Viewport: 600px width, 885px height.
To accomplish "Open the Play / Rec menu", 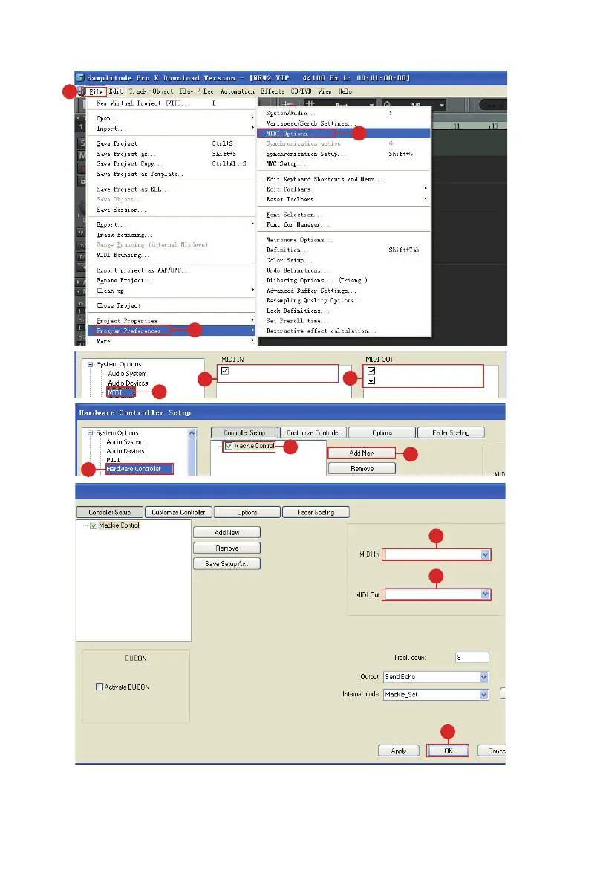I will coord(197,91).
